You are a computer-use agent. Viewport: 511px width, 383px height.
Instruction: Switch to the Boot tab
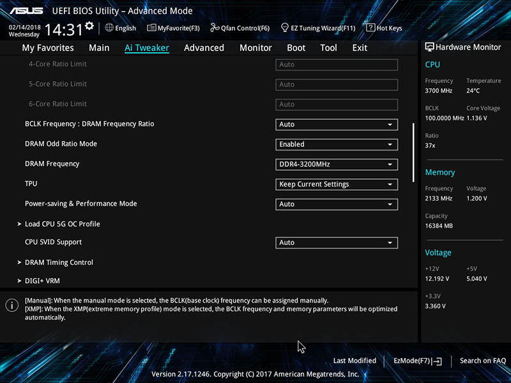(x=296, y=48)
